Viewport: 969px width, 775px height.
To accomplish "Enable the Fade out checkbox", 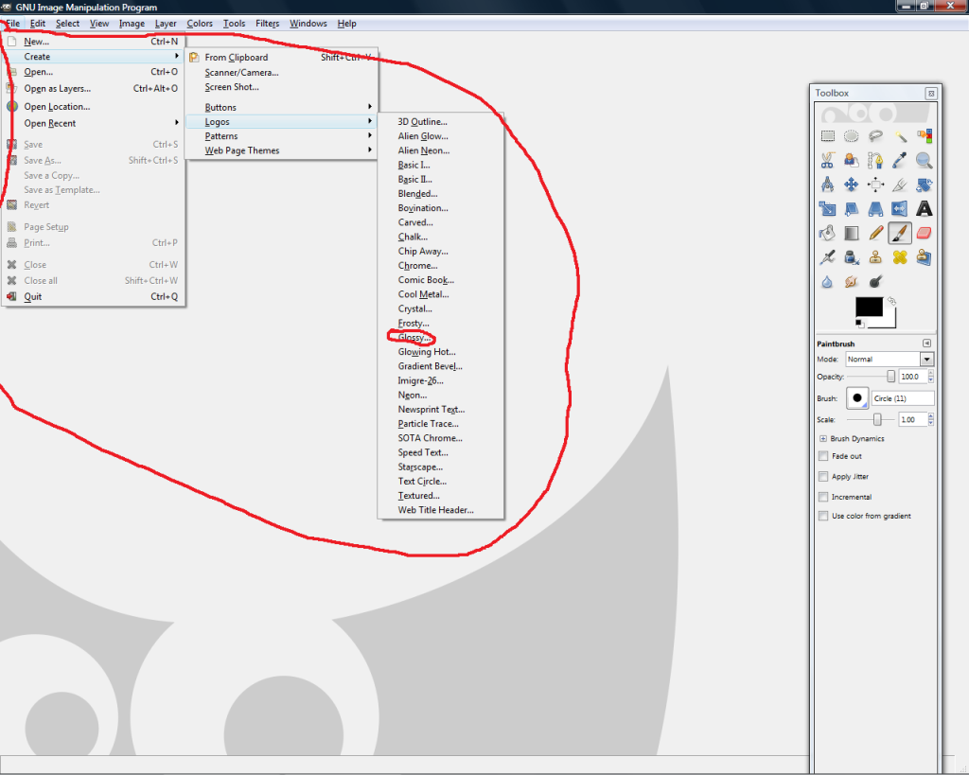I will (823, 456).
